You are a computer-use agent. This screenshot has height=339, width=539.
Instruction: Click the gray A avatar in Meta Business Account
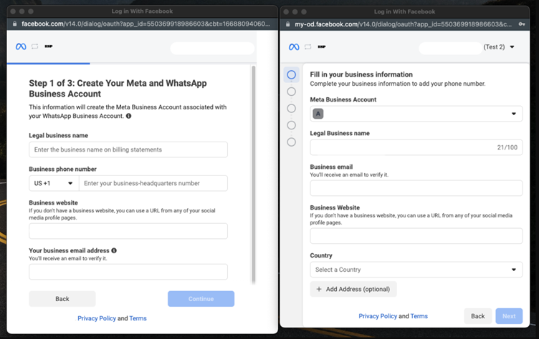pos(318,114)
